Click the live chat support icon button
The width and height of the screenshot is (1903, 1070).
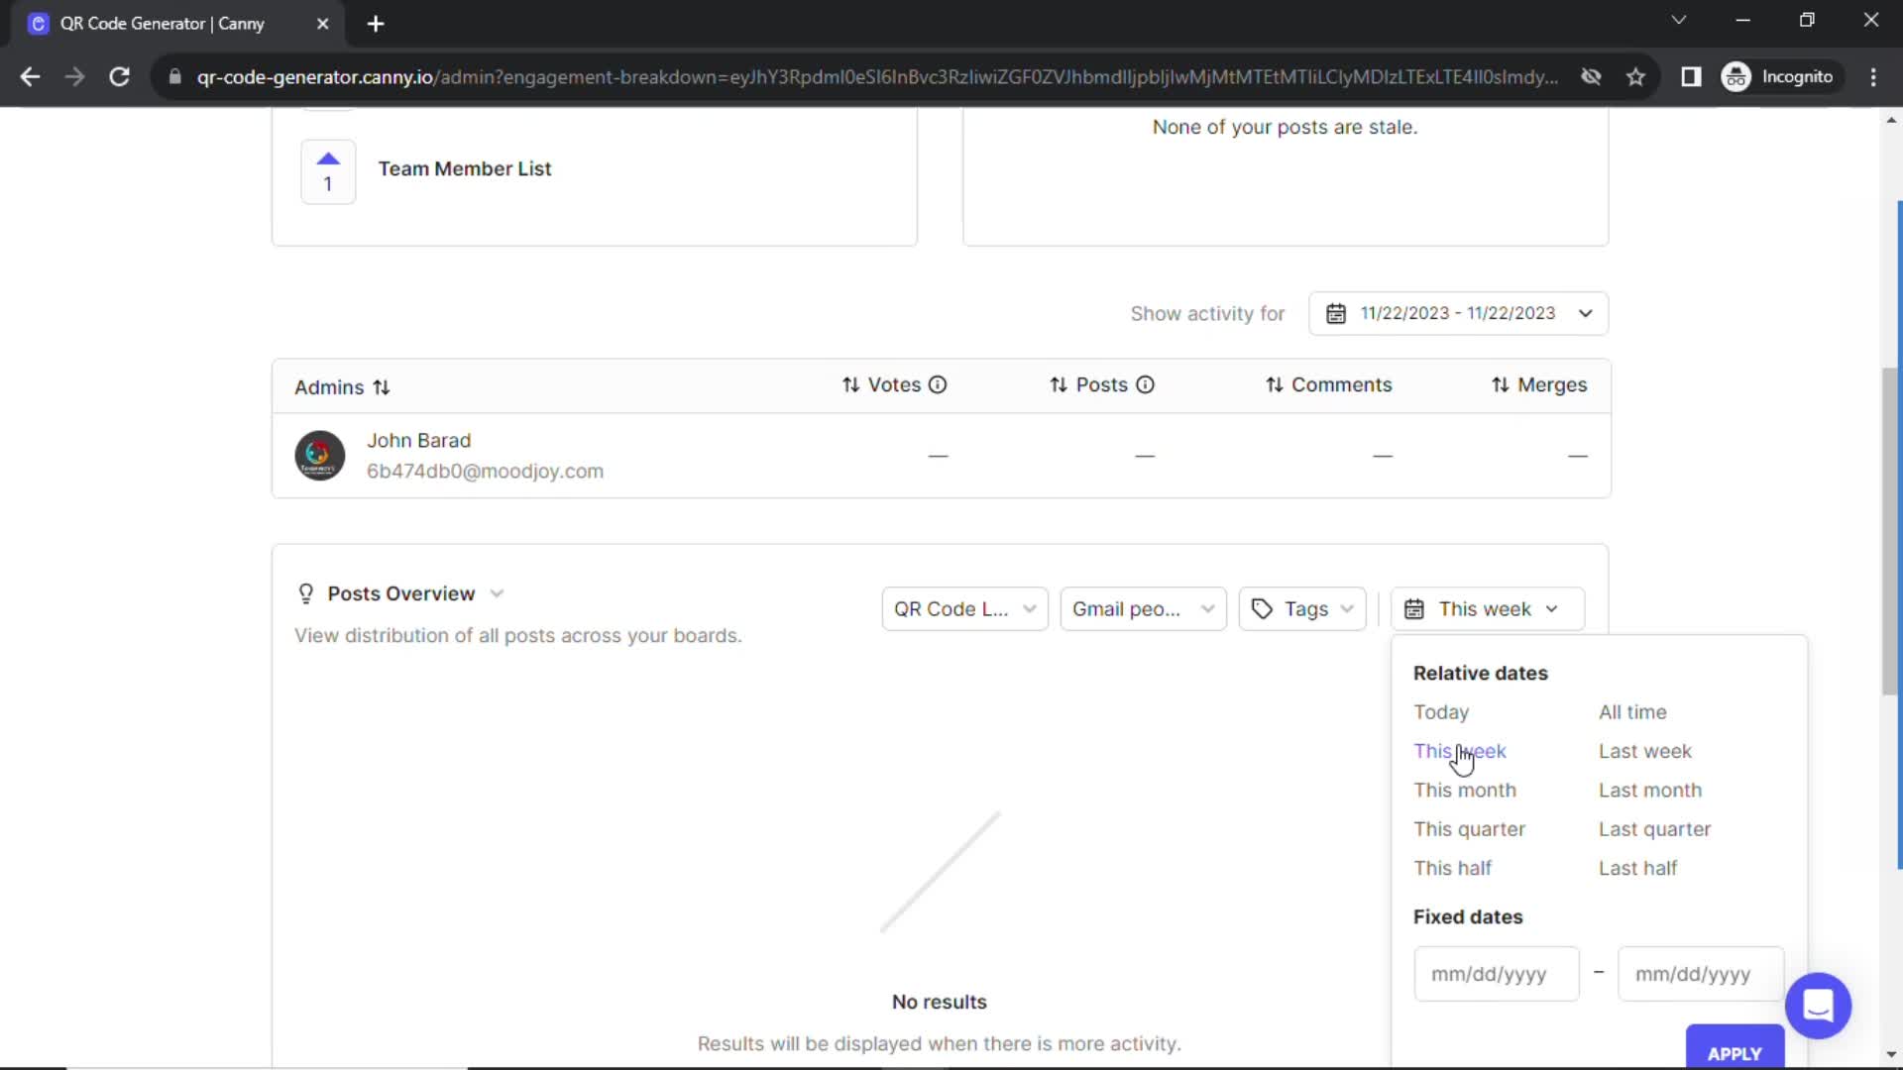pos(1821,1005)
